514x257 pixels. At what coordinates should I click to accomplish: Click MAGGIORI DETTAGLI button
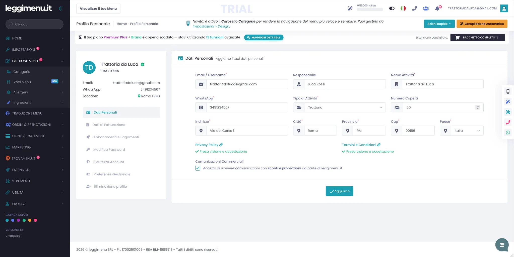[x=264, y=38]
